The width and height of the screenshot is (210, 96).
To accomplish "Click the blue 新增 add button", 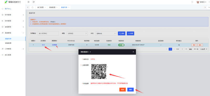I will (x=130, y=33).
